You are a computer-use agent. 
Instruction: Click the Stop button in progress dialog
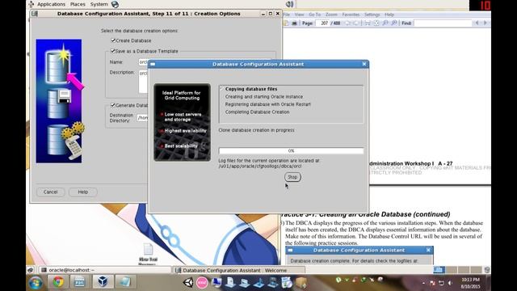pyautogui.click(x=292, y=177)
